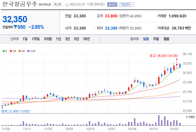196x132 pixels.
Task: Click the stock code 047810
Action: coord(45,5)
